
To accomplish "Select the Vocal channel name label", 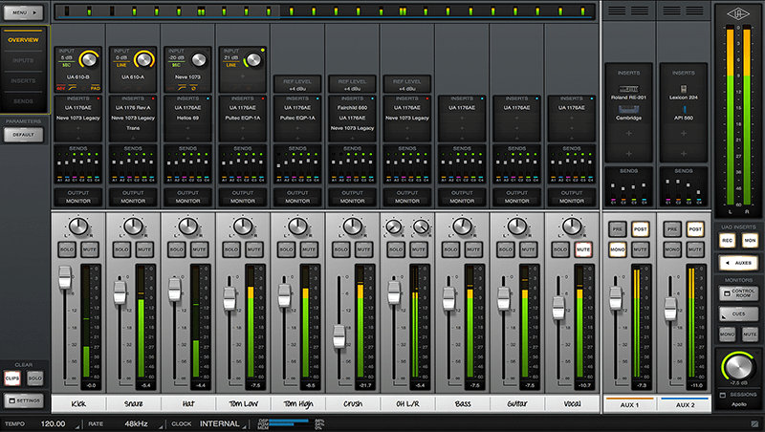I will 572,403.
